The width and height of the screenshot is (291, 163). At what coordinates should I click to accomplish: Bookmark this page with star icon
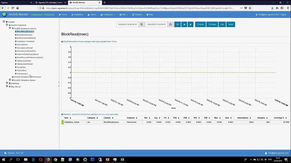pyautogui.click(x=250, y=8)
